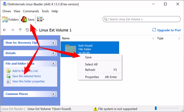Click the Upgrade to Pro! link
This screenshot has height=112, width=184.
166,30
